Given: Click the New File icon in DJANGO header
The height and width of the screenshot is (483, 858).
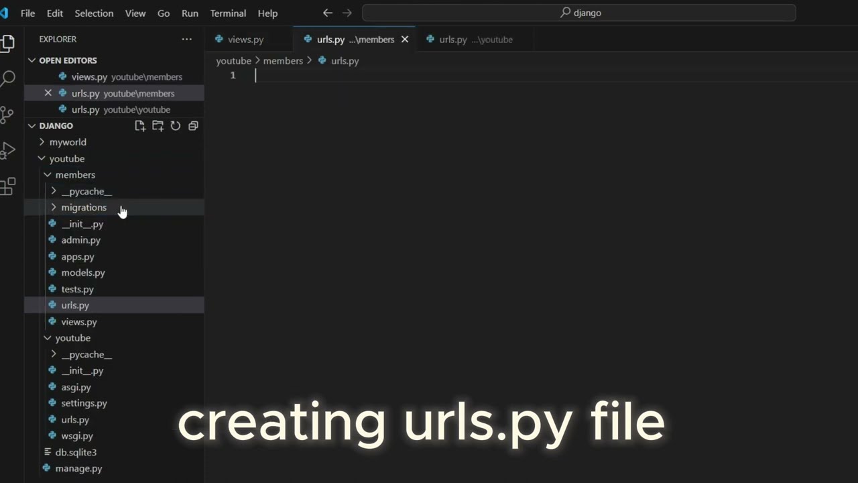Looking at the screenshot, I should pos(140,125).
